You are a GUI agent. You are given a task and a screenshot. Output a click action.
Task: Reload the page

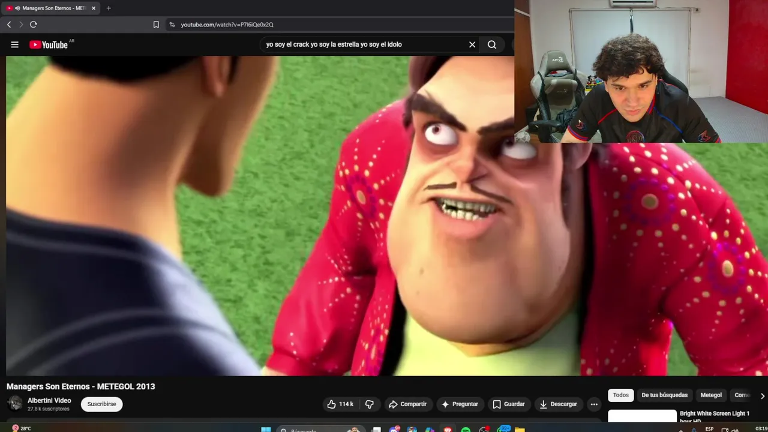[34, 25]
